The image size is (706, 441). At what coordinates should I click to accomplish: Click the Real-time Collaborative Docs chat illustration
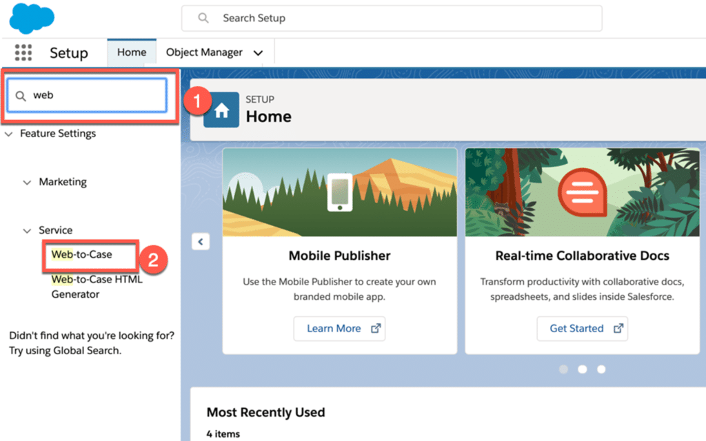tap(581, 192)
